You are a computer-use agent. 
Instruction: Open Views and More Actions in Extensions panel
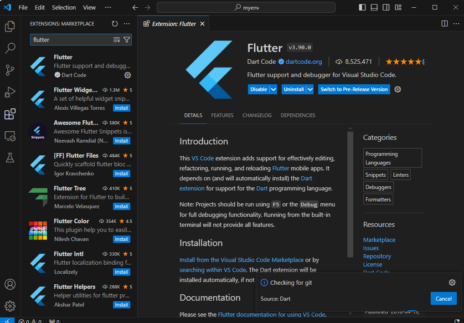click(x=127, y=24)
